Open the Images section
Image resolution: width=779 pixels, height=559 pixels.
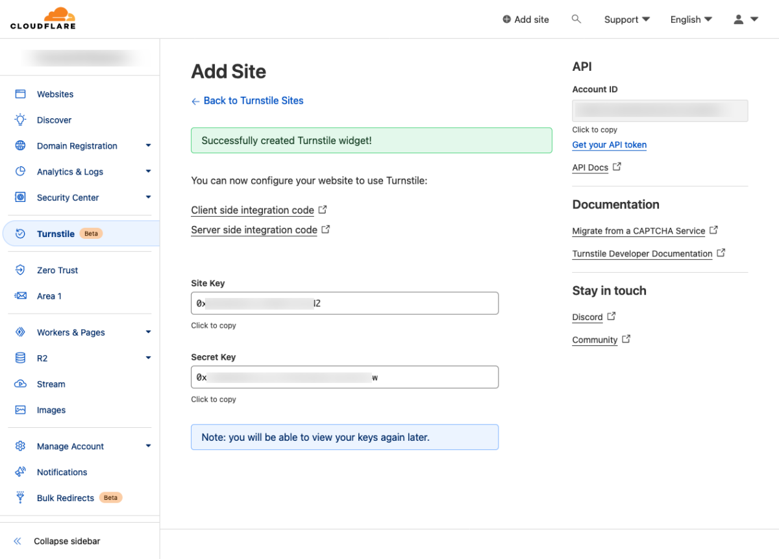point(52,410)
